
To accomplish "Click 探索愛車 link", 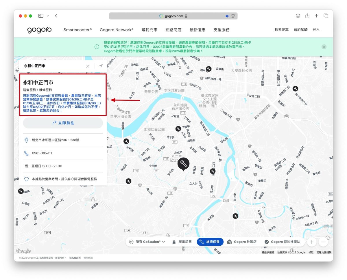I will 282,30.
